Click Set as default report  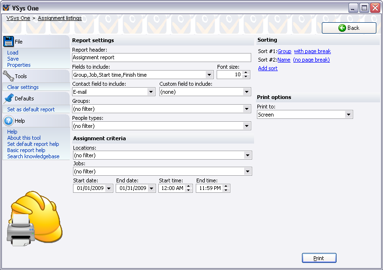[x=31, y=109]
